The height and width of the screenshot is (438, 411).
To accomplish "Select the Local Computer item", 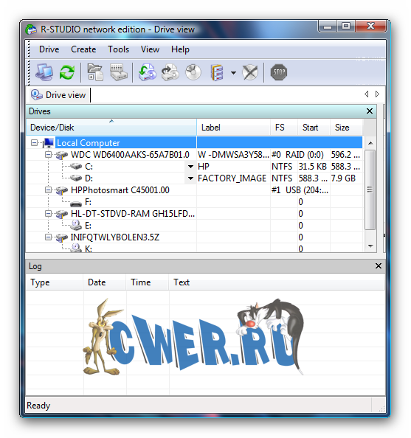I will pos(89,143).
